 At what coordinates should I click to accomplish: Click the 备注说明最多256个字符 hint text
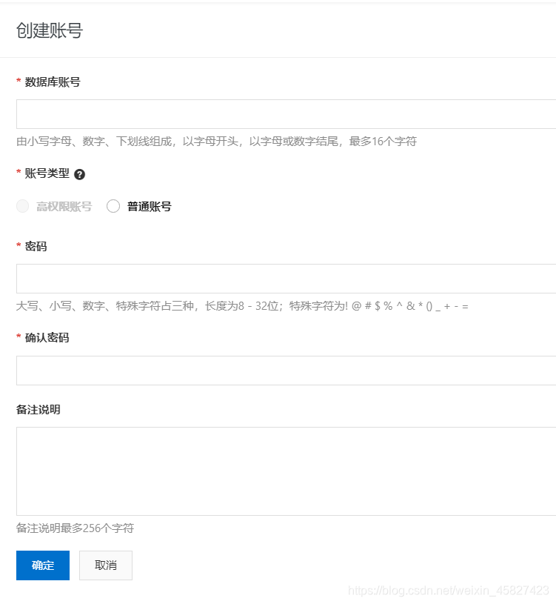(x=75, y=528)
